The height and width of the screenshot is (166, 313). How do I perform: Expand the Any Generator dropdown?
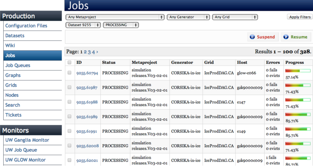(188, 17)
